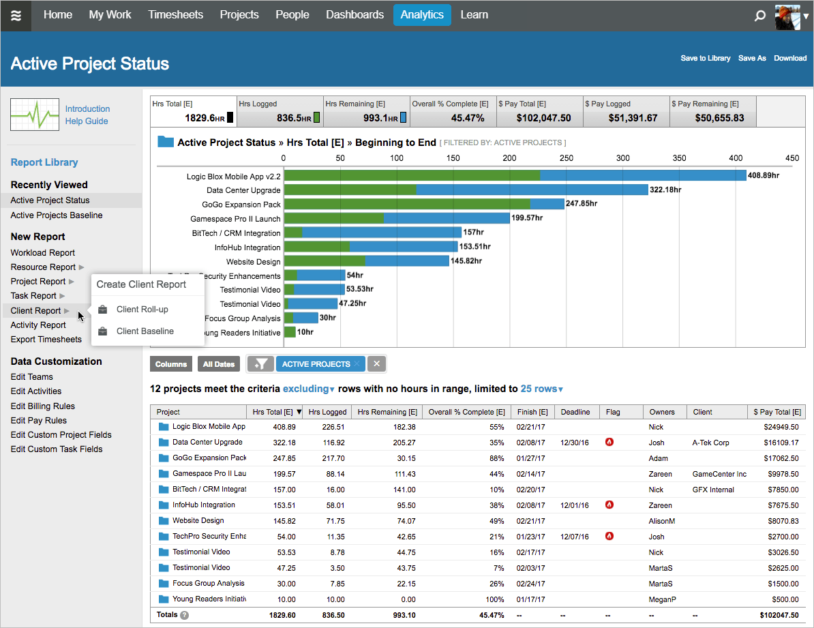Image resolution: width=814 pixels, height=628 pixels.
Task: Remove the ACTIVE PROJECTS filter tag
Action: (357, 363)
